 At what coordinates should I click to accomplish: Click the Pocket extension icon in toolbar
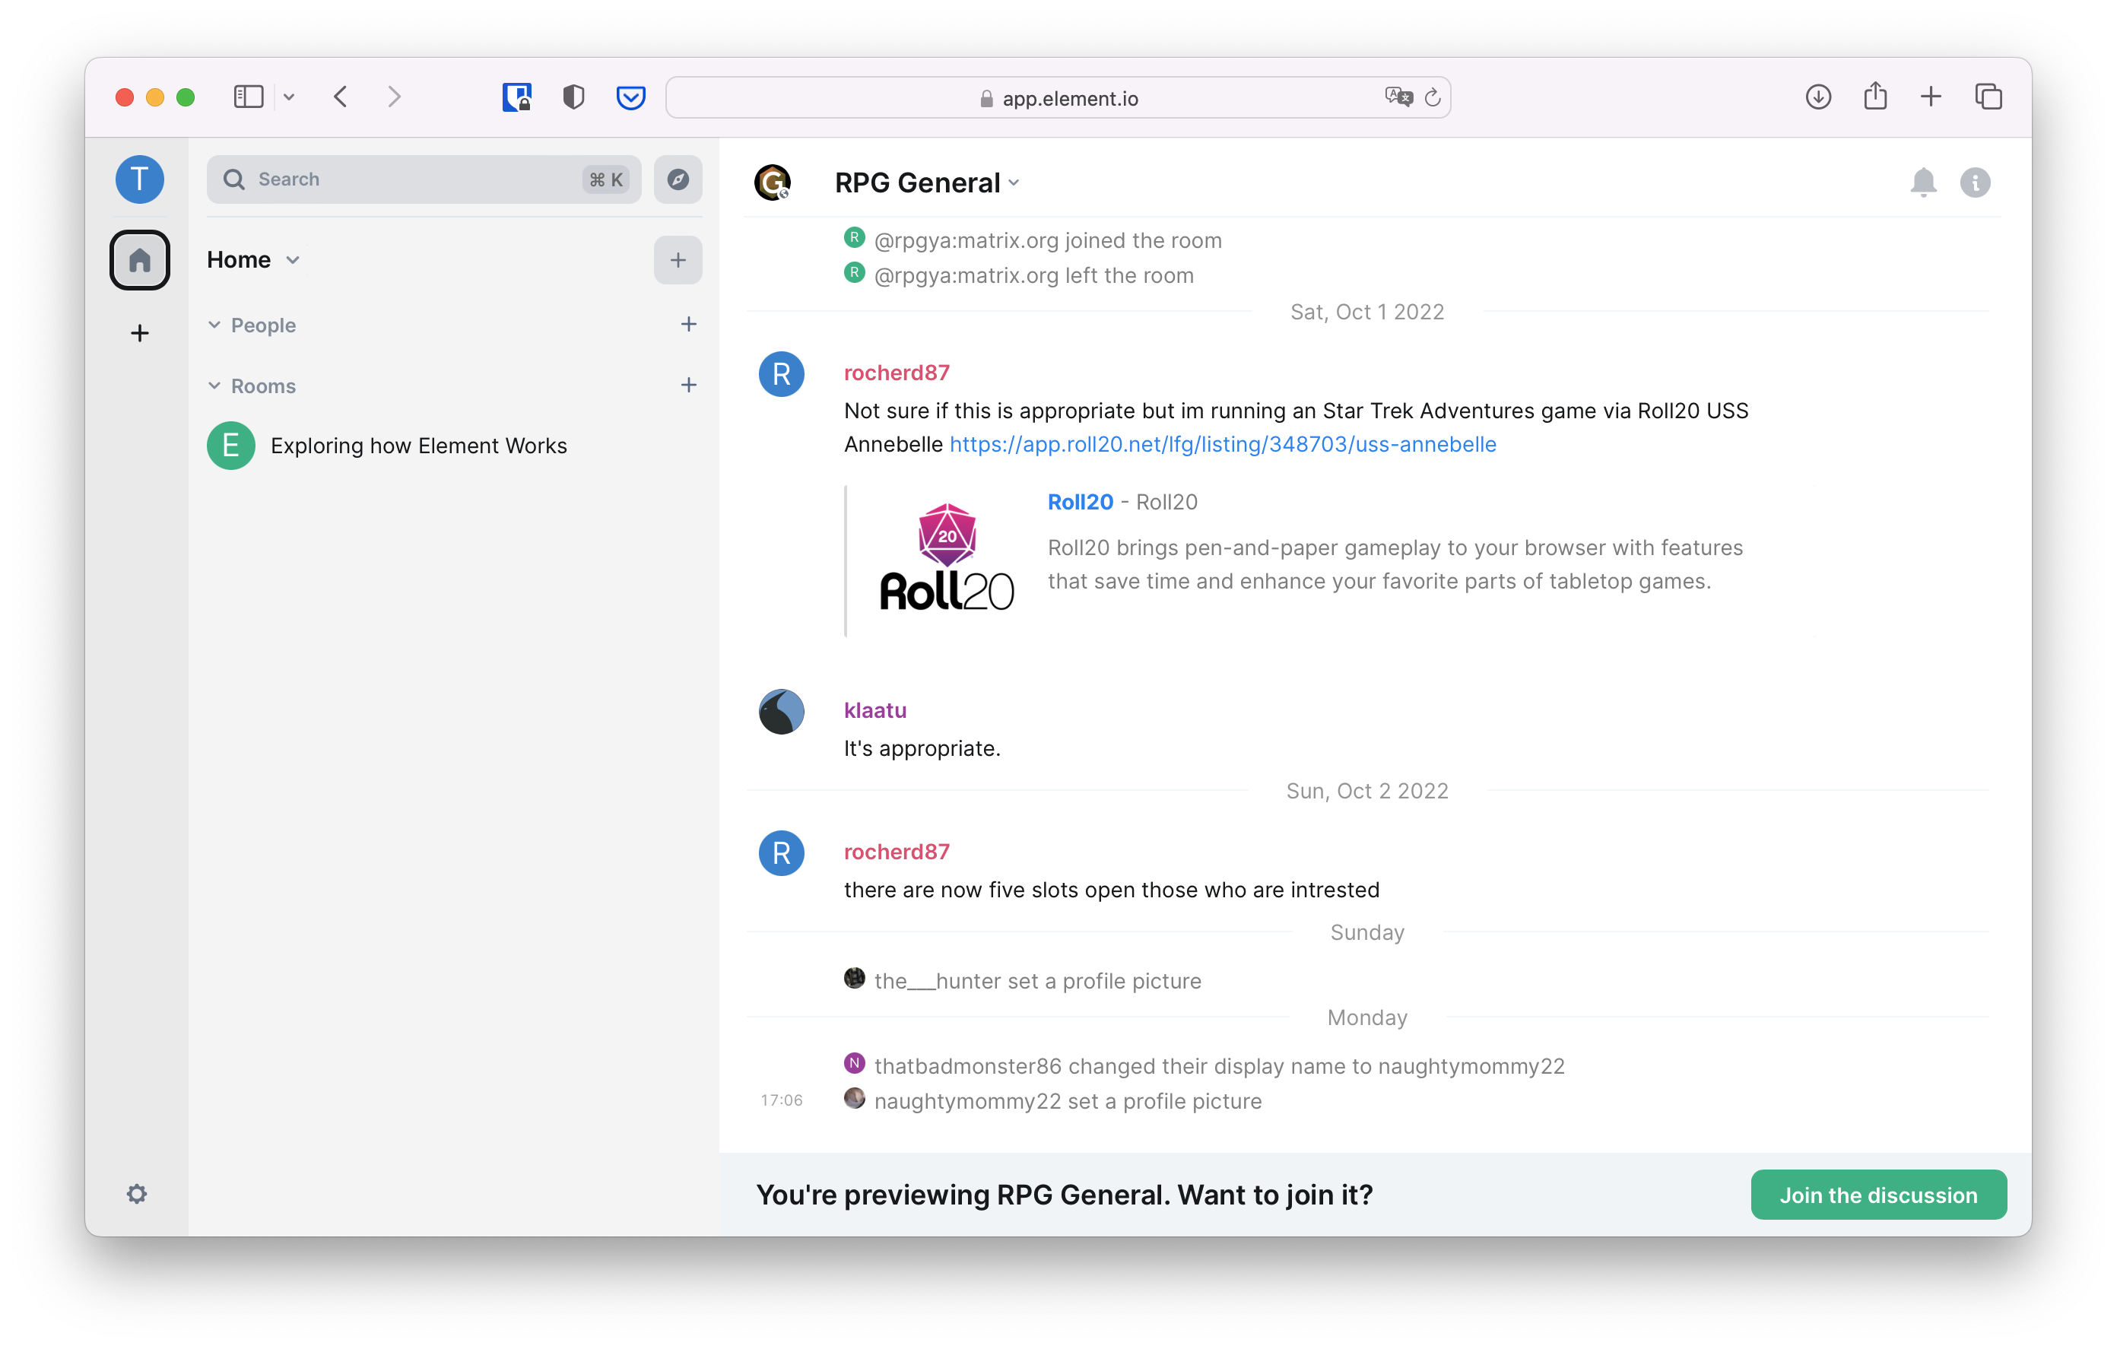click(630, 97)
